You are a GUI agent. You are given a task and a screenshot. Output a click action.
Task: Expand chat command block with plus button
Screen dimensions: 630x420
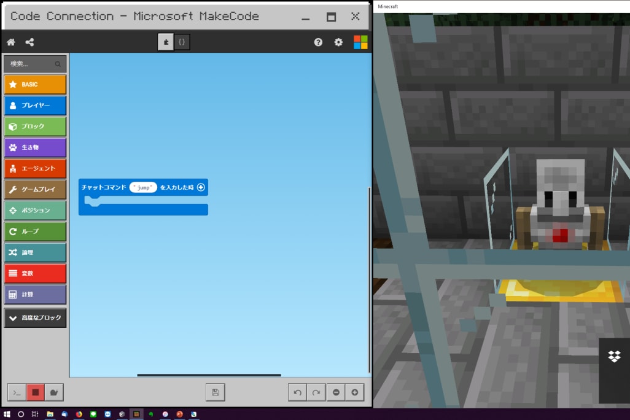pyautogui.click(x=201, y=187)
